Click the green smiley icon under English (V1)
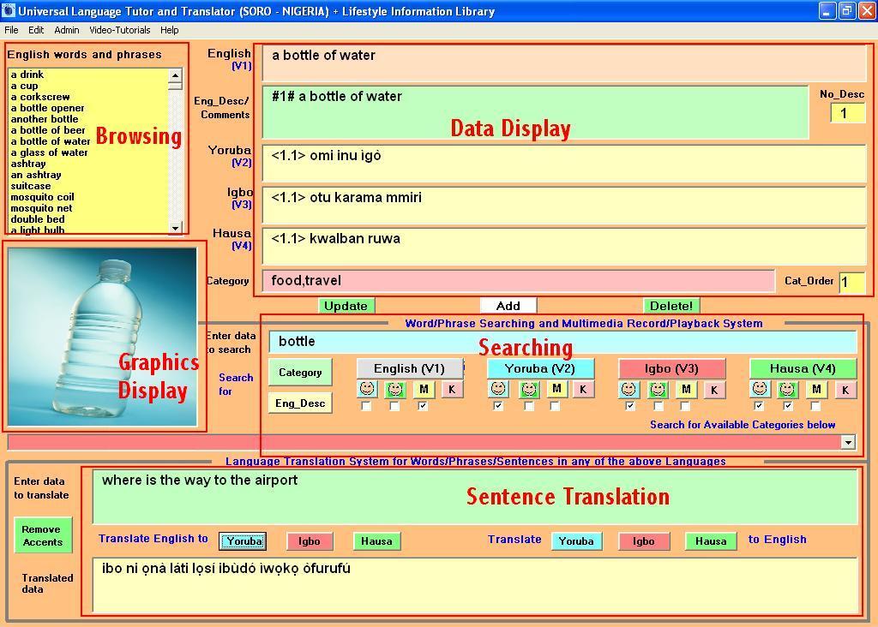Viewport: 878px width, 627px height. click(x=395, y=390)
